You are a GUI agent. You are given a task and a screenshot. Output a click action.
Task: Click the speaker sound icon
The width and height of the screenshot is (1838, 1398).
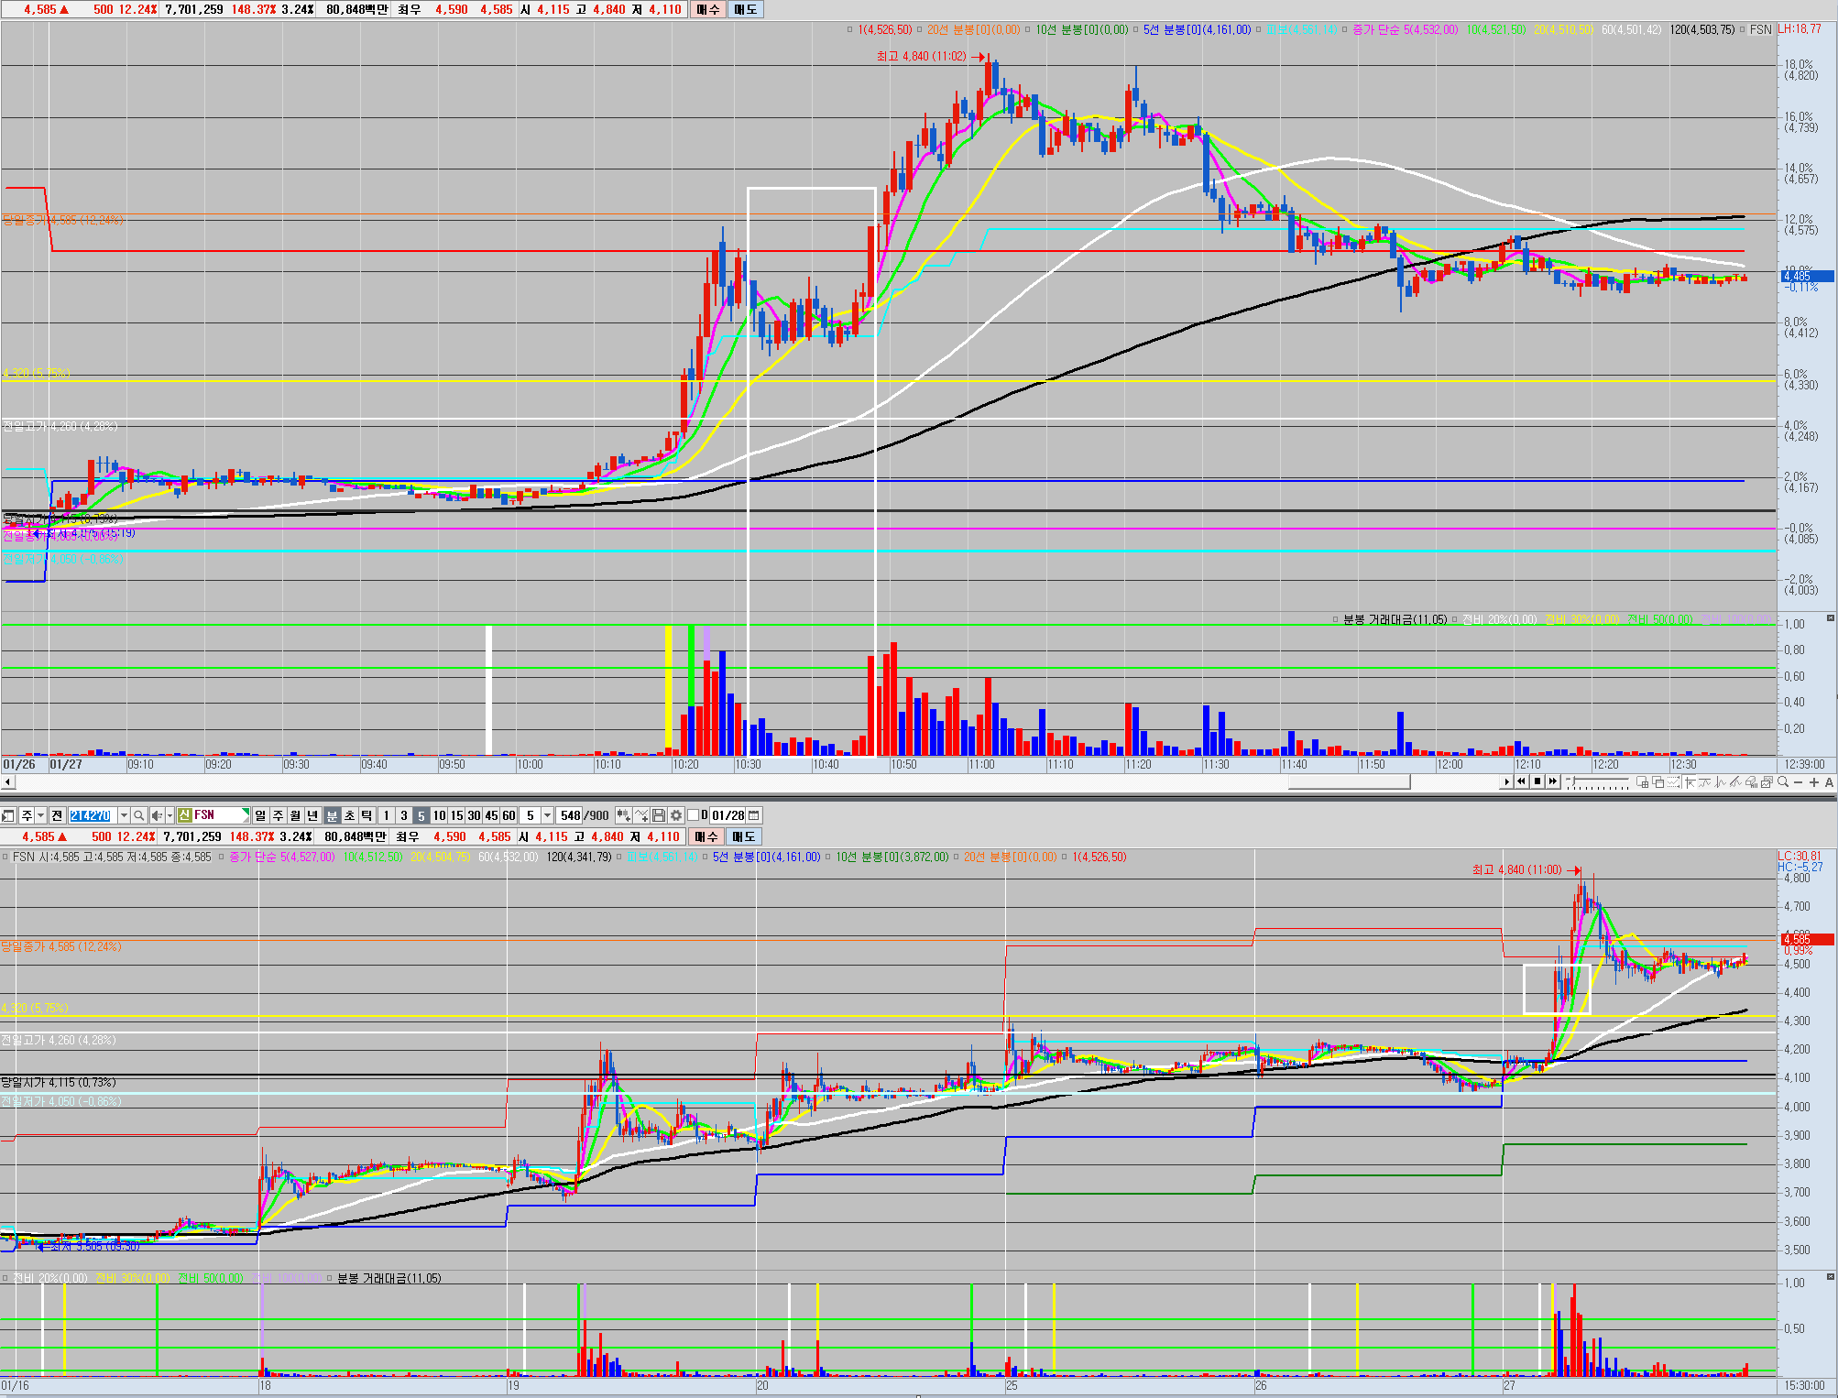coord(157,815)
